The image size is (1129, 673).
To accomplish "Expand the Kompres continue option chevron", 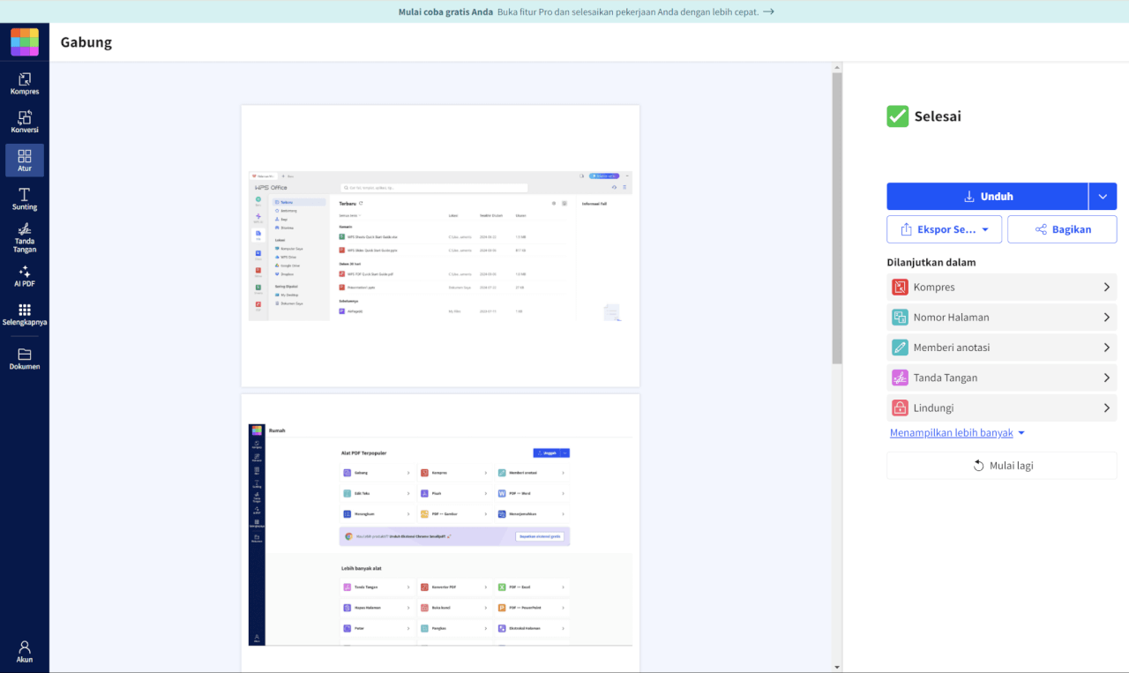I will (1106, 287).
